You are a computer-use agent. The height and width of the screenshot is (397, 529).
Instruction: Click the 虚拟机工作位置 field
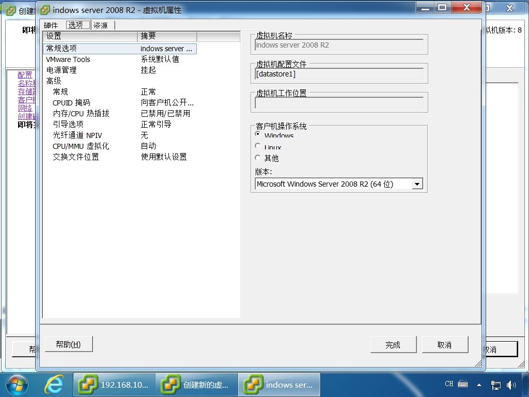click(x=339, y=103)
